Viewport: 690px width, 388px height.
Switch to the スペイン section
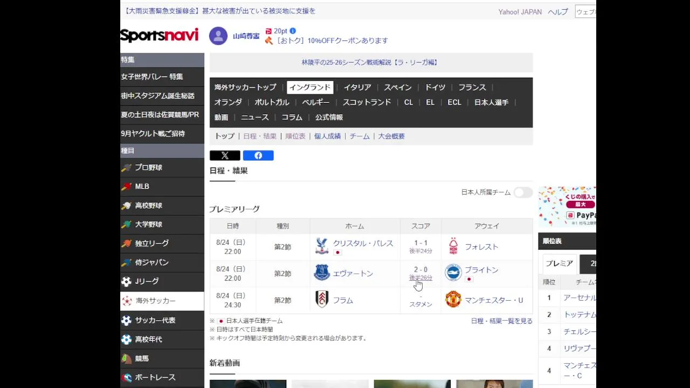point(398,87)
